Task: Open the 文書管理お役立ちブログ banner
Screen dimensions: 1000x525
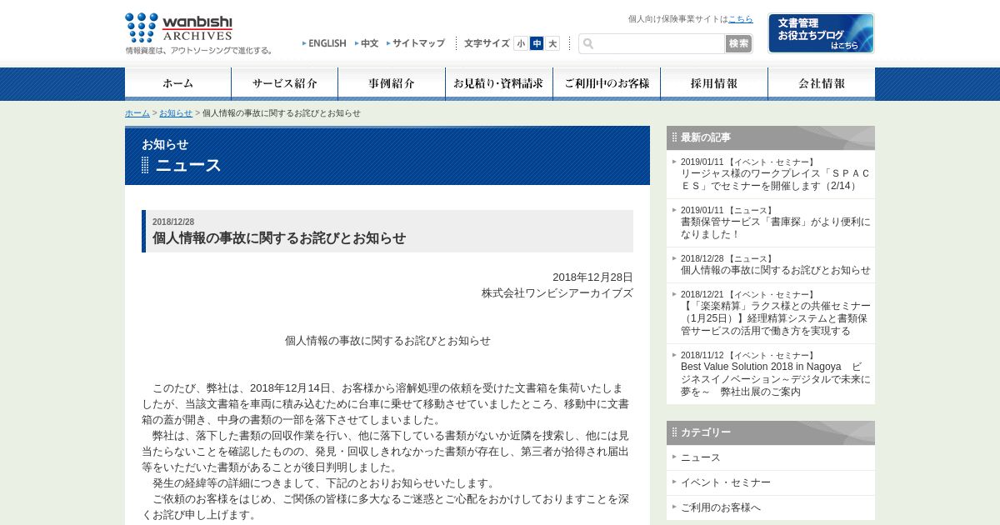Action: (821, 33)
